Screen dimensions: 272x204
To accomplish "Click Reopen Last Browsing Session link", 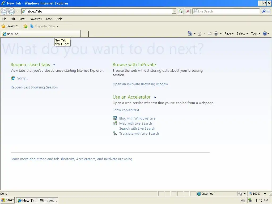I will (34, 87).
